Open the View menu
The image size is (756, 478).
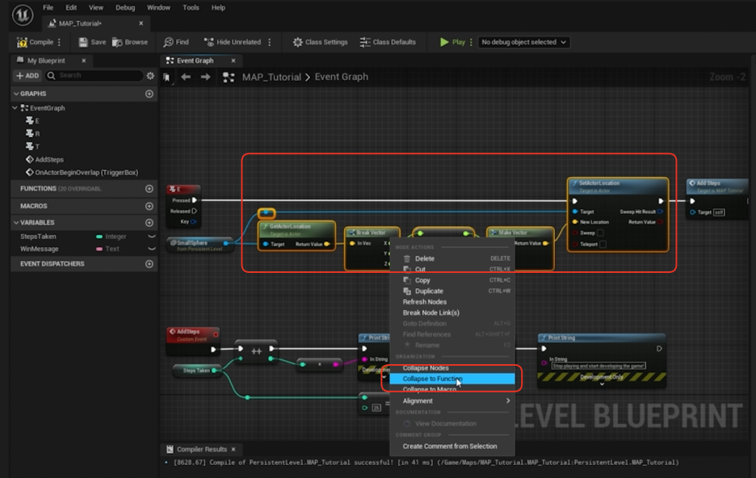[x=96, y=8]
